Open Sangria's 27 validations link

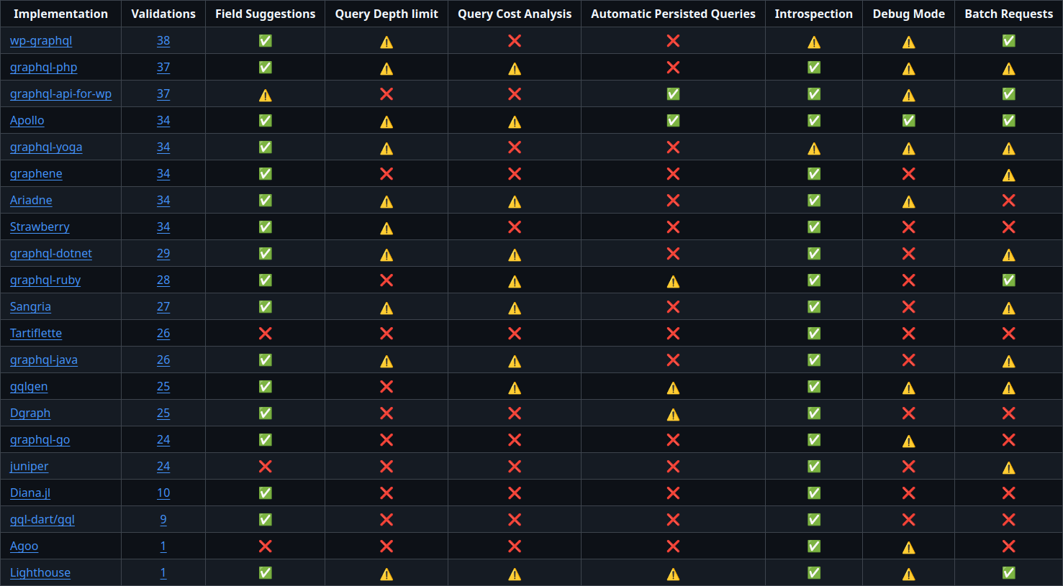pos(163,307)
